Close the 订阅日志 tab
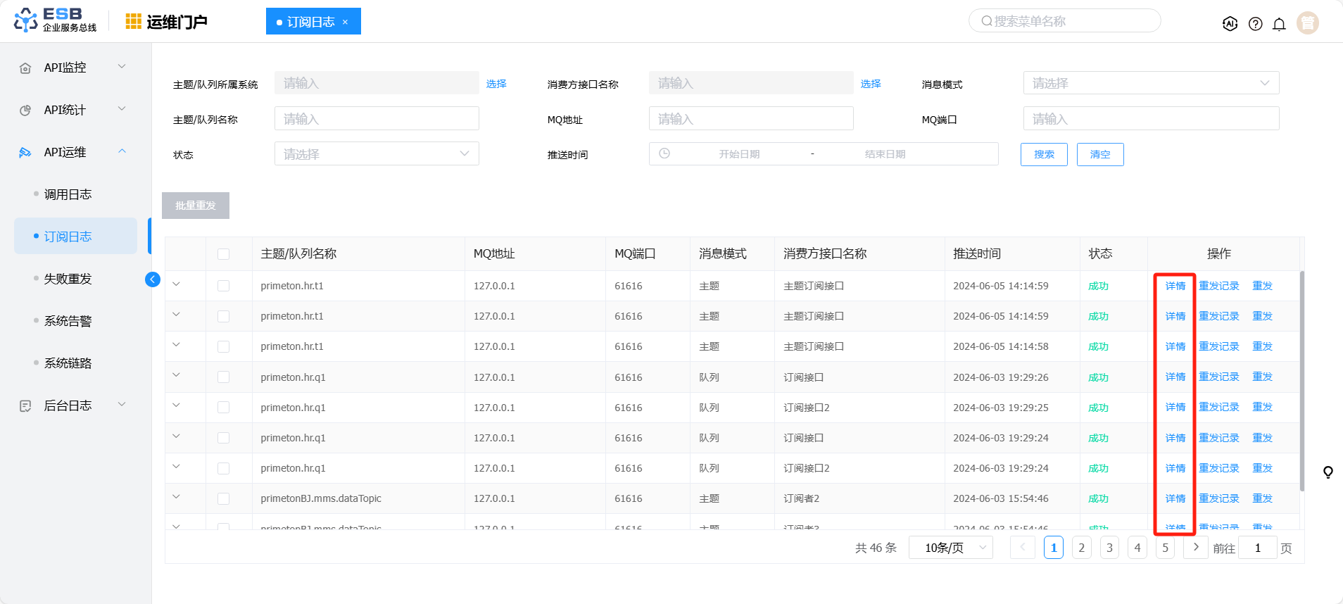1343x604 pixels. tap(345, 22)
